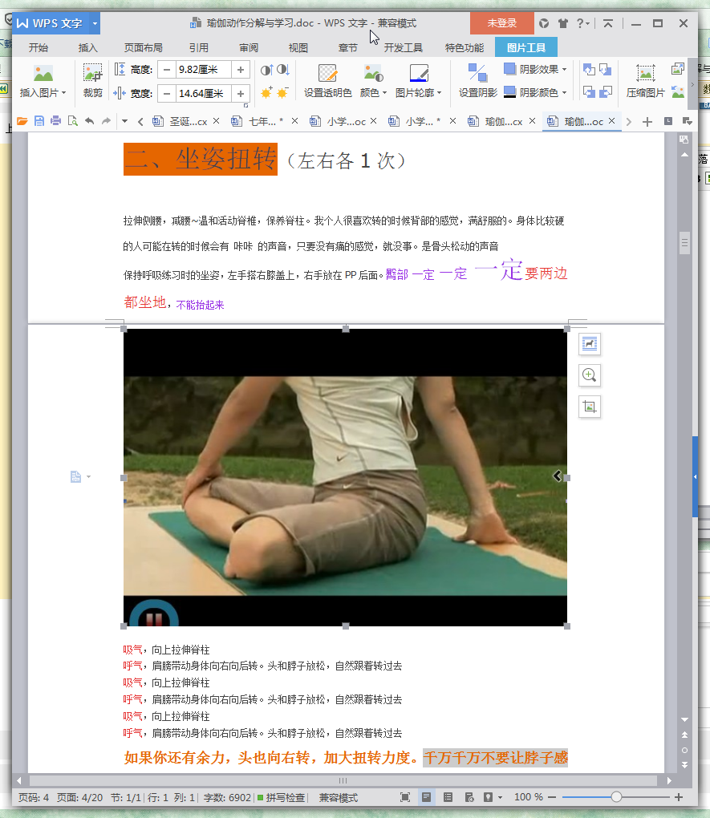Viewport: 710px width, 818px height.
Task: Switch to full screen view in status bar
Action: click(x=405, y=797)
